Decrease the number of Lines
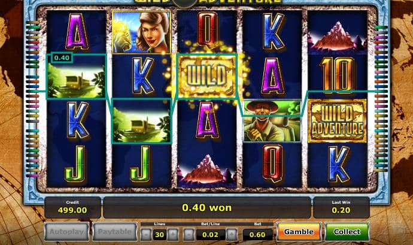413x245 pixels. click(146, 234)
